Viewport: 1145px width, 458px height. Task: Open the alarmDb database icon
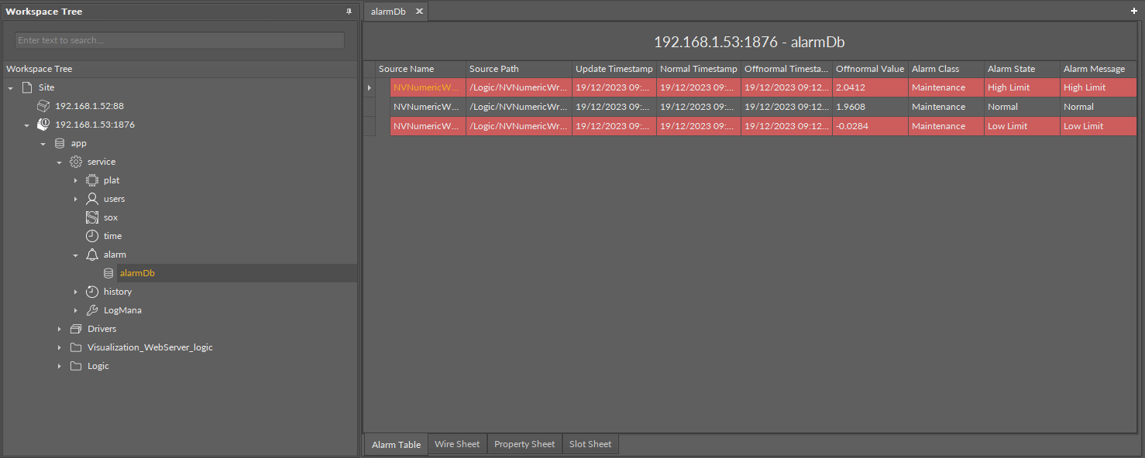[x=108, y=272]
